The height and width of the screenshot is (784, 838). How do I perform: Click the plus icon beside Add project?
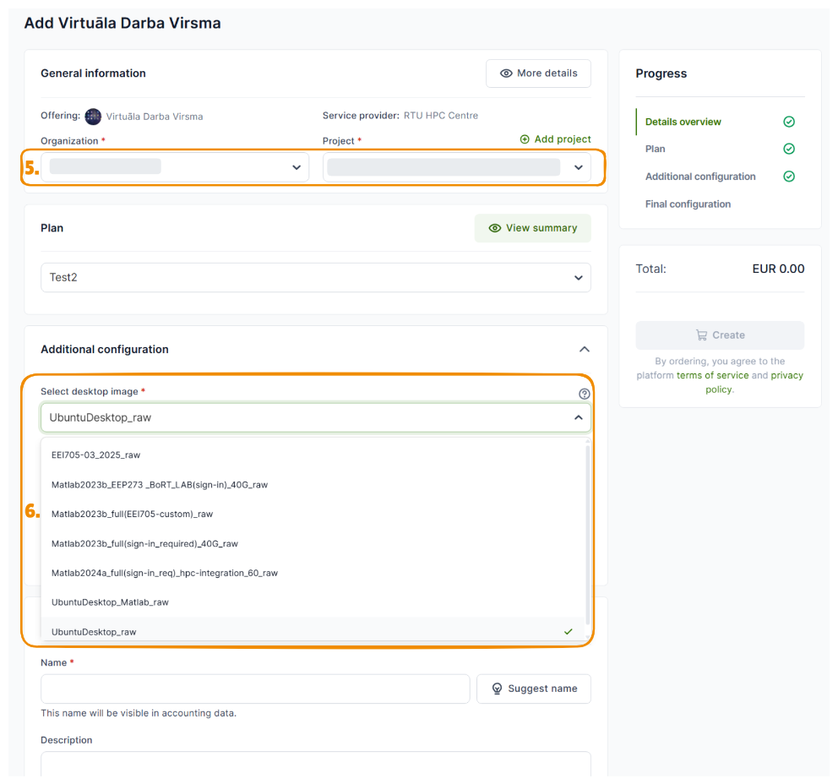click(x=525, y=139)
